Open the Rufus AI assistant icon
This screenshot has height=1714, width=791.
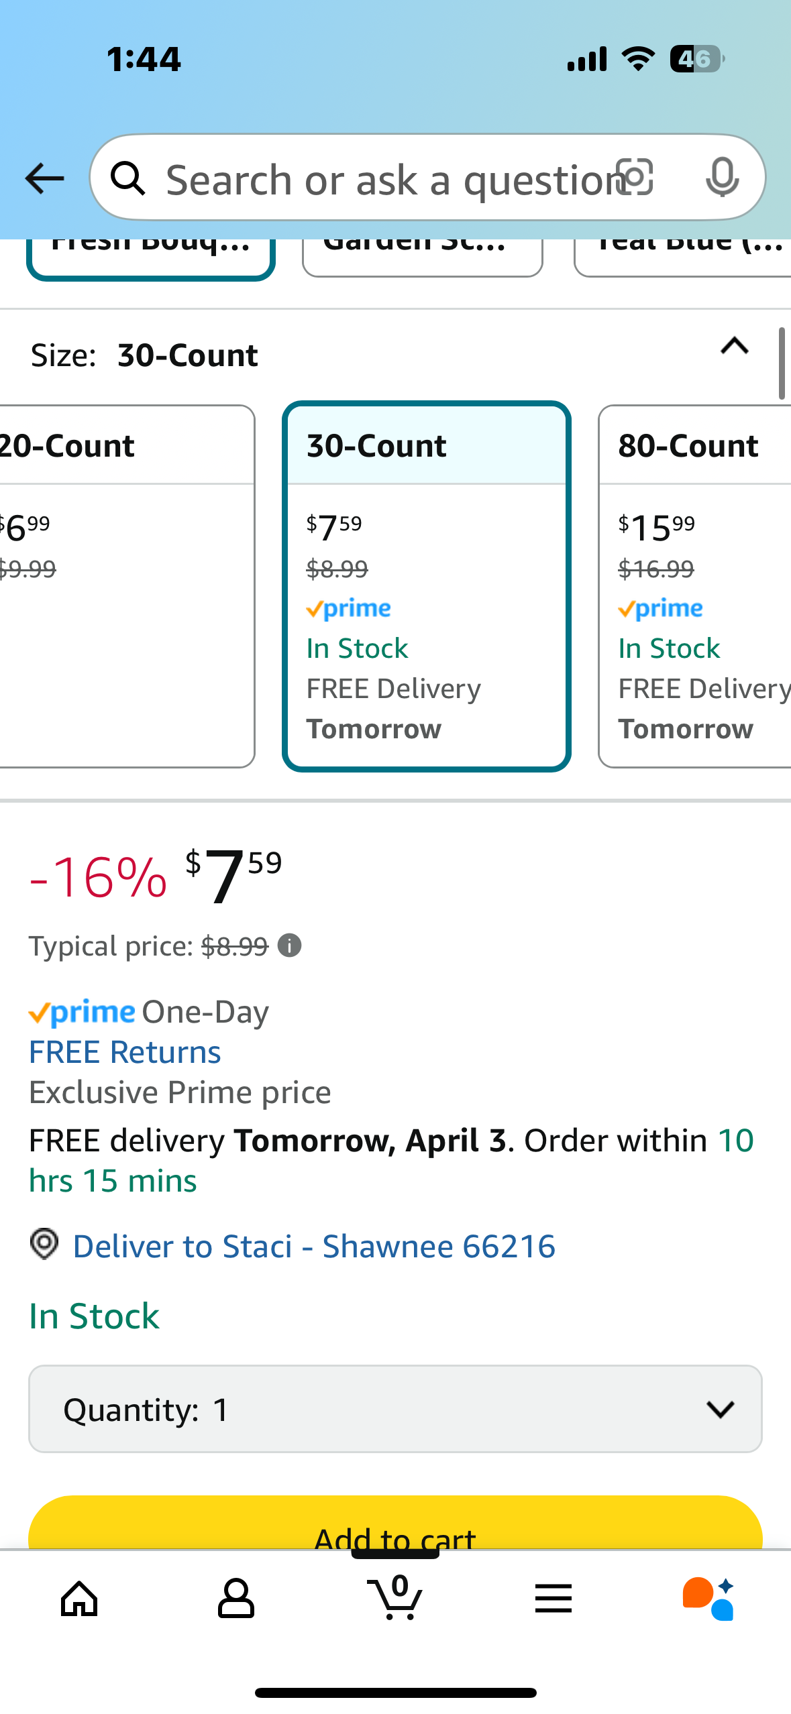click(x=709, y=1599)
